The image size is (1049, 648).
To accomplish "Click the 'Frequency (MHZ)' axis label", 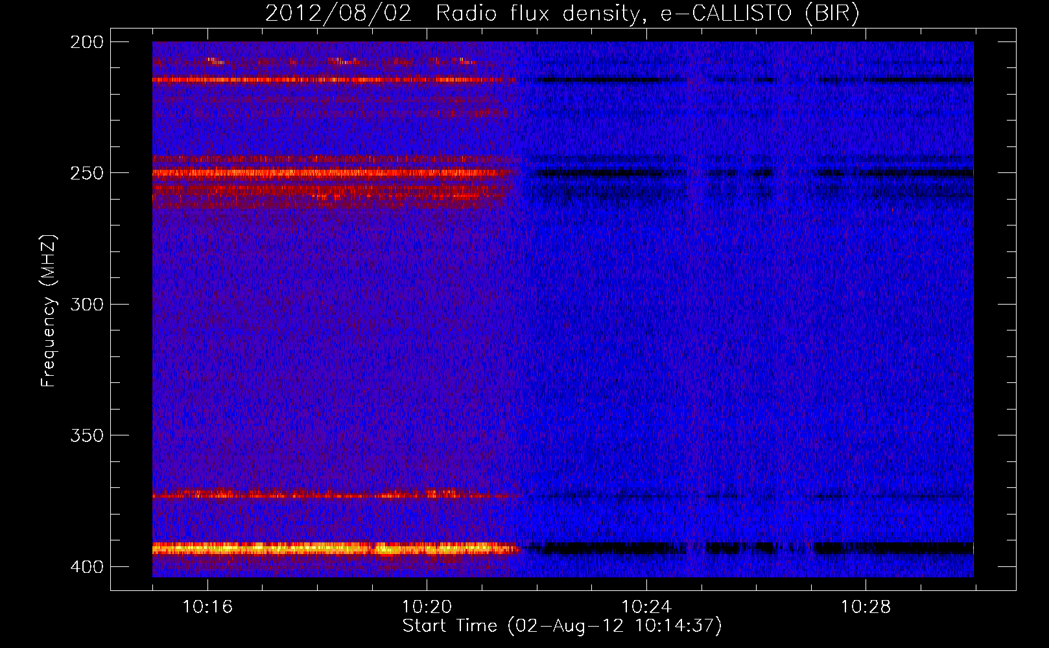I will tap(49, 310).
